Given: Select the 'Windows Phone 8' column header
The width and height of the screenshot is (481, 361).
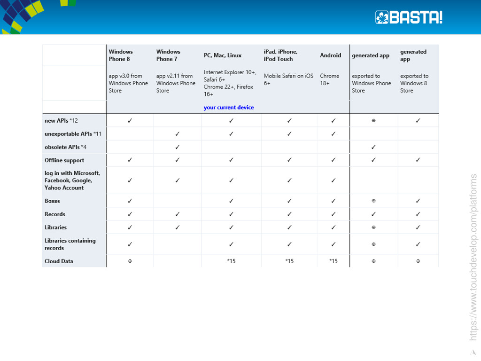Looking at the screenshot, I should coord(121,55).
